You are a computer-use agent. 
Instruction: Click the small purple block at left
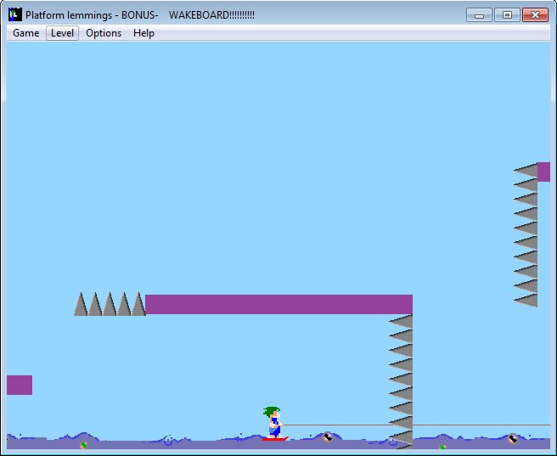coord(20,385)
